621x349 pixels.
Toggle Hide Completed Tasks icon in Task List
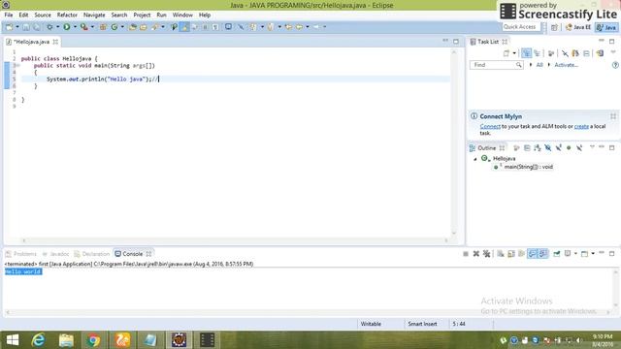point(565,53)
